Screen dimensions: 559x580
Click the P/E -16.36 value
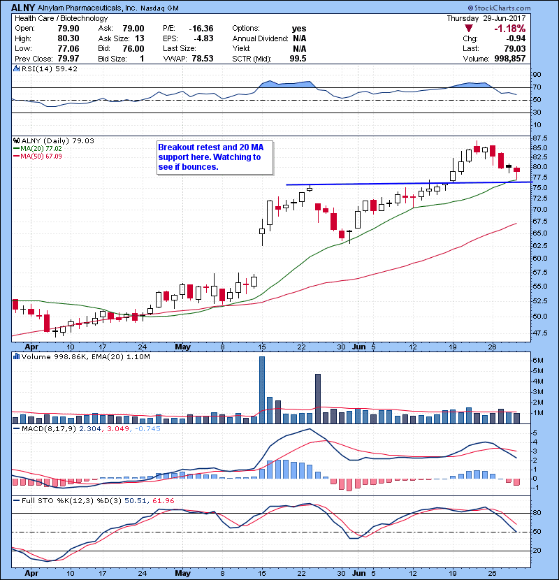coord(201,29)
